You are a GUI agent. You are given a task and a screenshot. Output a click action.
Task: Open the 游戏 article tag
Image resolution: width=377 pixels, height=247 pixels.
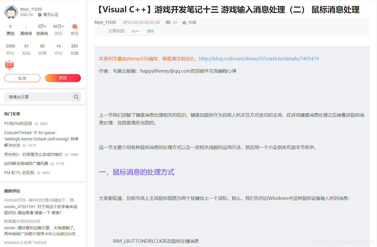151,31
